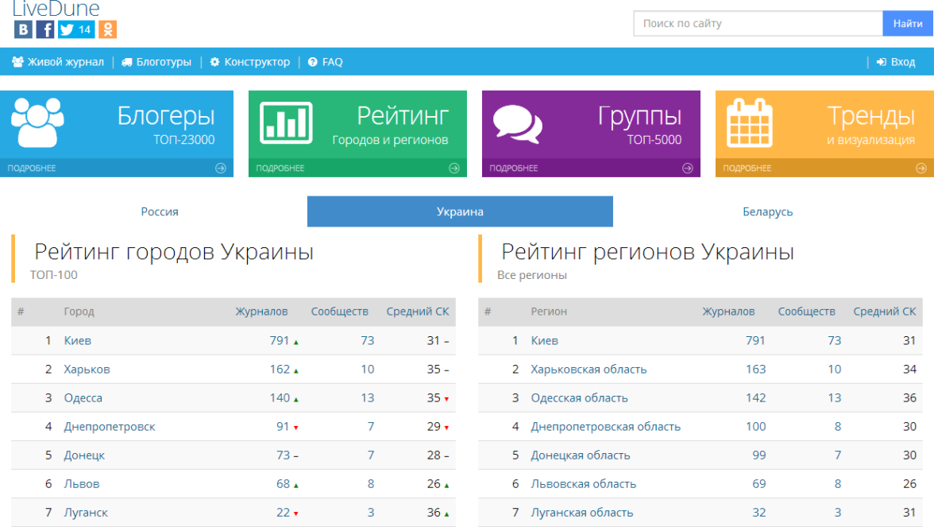Open the Львовская область region link
Screen dimensions: 934x527
pyautogui.click(x=583, y=484)
